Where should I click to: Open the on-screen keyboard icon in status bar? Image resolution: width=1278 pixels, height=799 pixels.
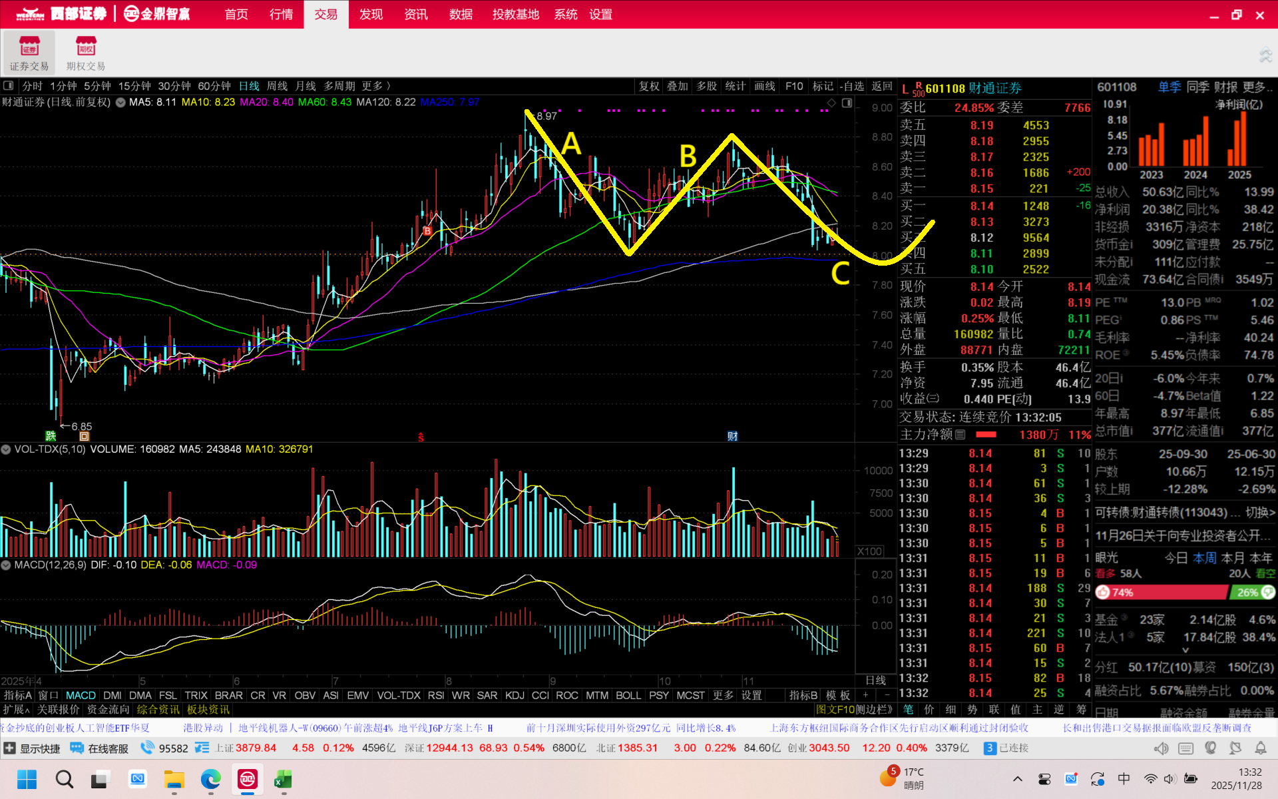point(1185,748)
